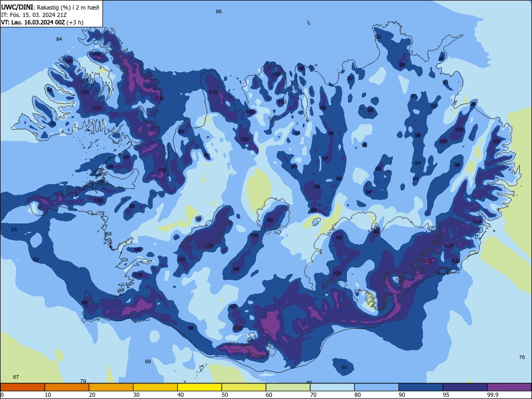Click the 'VT: Lau. 16.03.2024 00Z (+3 h)' line

(x=42, y=22)
